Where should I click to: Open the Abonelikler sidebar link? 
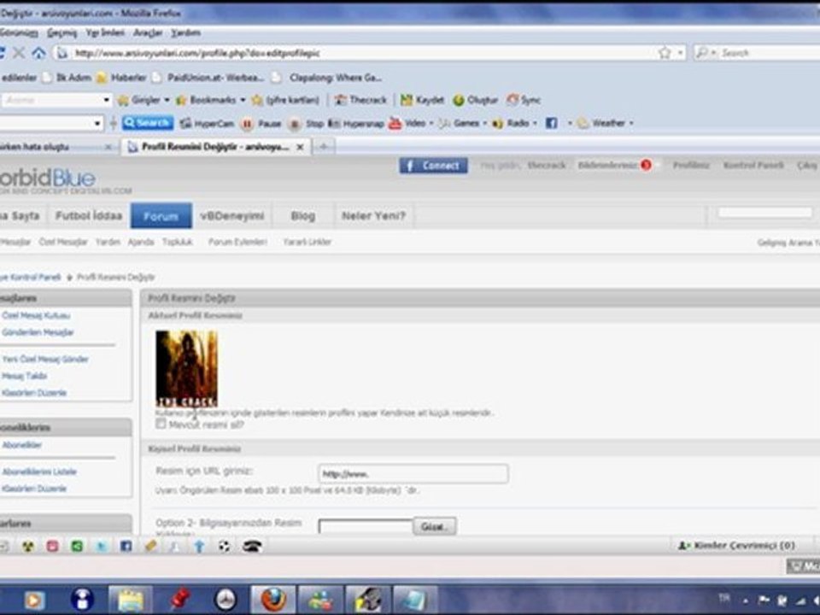(x=22, y=445)
